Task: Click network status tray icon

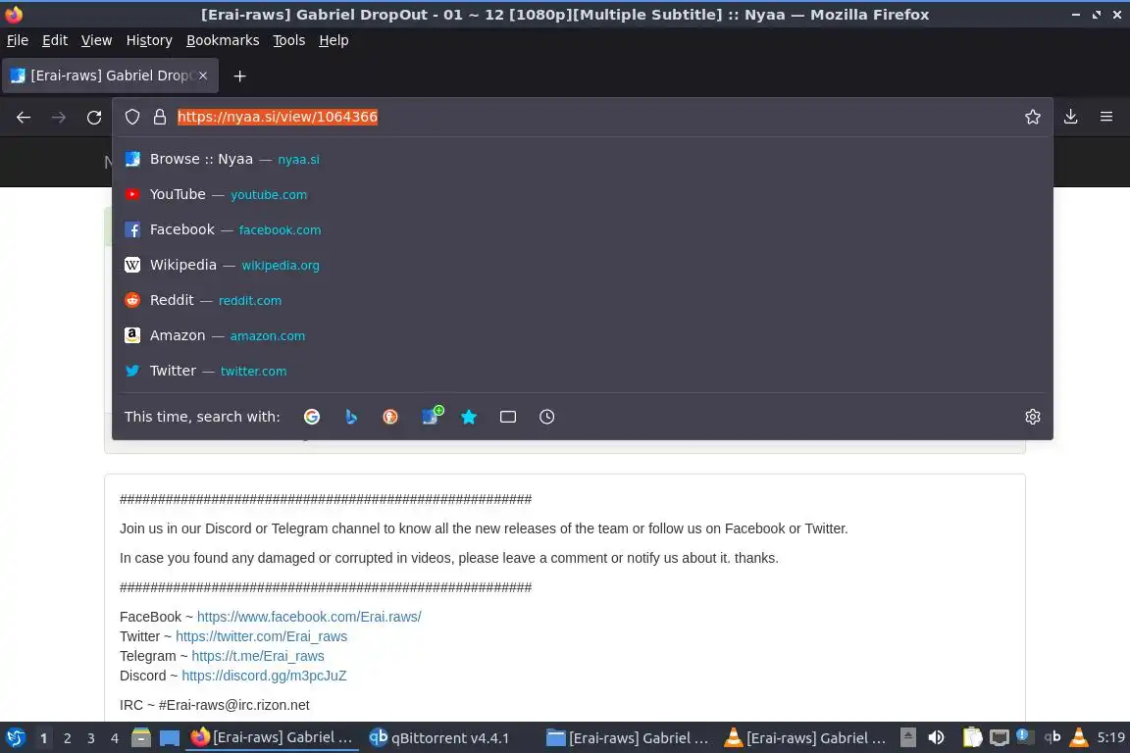Action: (x=1000, y=738)
